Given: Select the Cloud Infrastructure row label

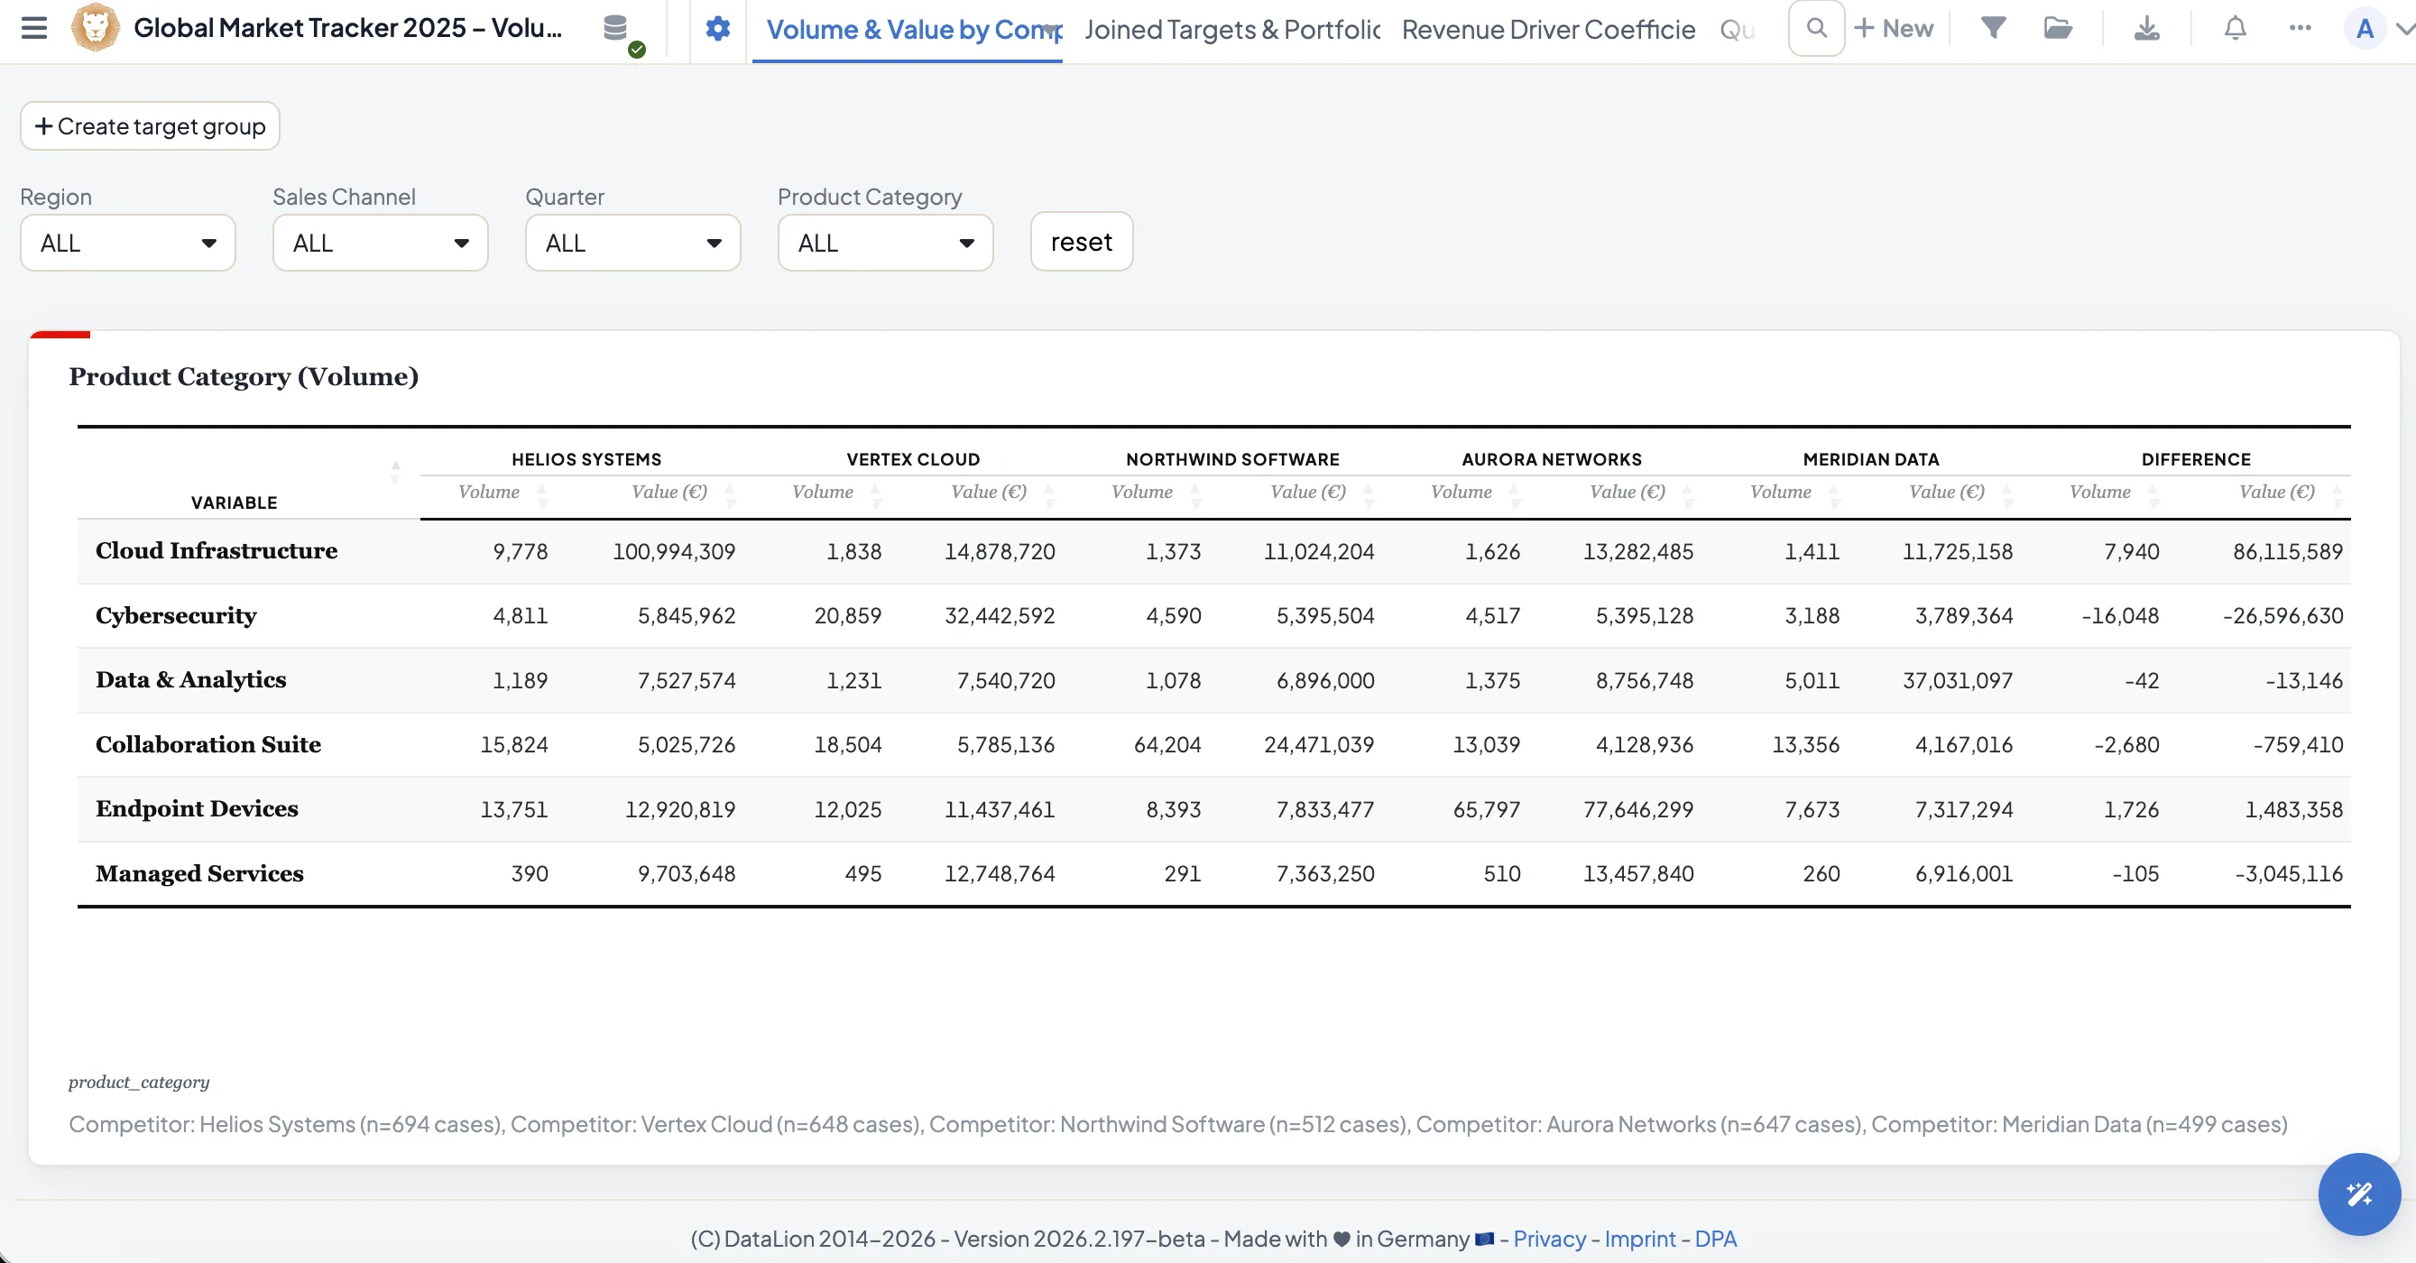Looking at the screenshot, I should pos(217,550).
